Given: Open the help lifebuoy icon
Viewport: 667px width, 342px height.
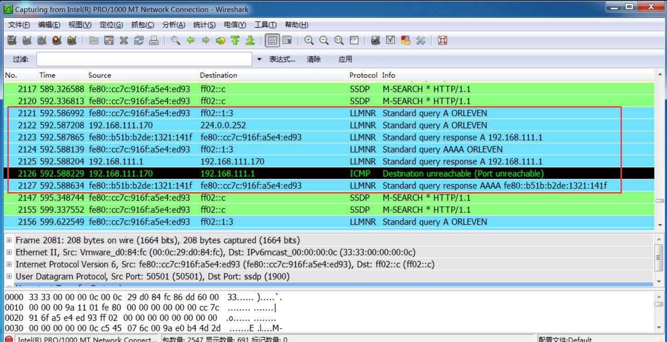Looking at the screenshot, I should pos(443,40).
